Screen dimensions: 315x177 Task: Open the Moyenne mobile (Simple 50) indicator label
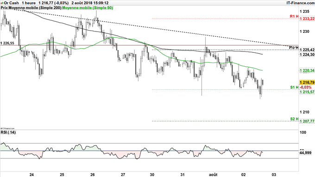click(x=88, y=8)
